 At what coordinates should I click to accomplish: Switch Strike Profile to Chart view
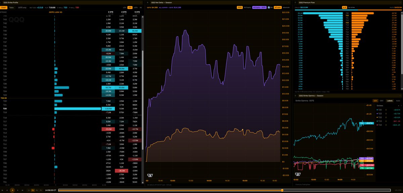click(x=3, y=7)
